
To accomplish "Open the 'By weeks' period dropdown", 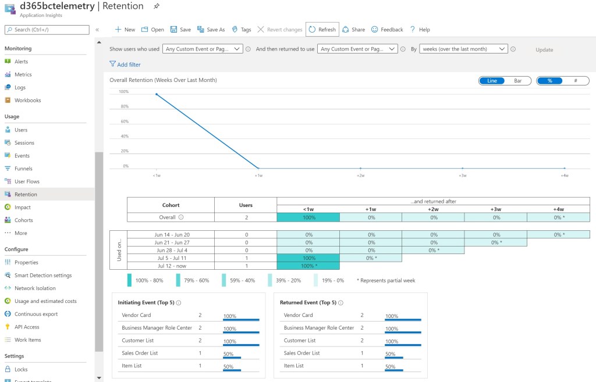I will coord(464,49).
